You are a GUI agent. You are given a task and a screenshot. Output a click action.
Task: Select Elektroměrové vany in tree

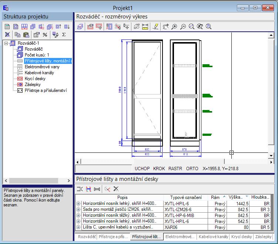click(42, 67)
